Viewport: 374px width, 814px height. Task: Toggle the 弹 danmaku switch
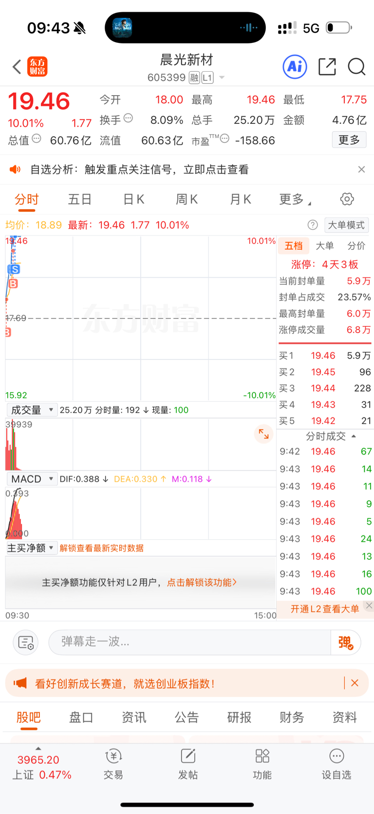tap(346, 642)
